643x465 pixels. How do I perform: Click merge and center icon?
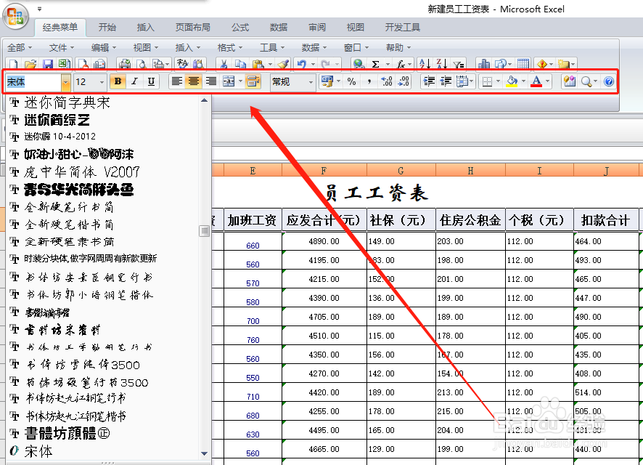(x=229, y=81)
